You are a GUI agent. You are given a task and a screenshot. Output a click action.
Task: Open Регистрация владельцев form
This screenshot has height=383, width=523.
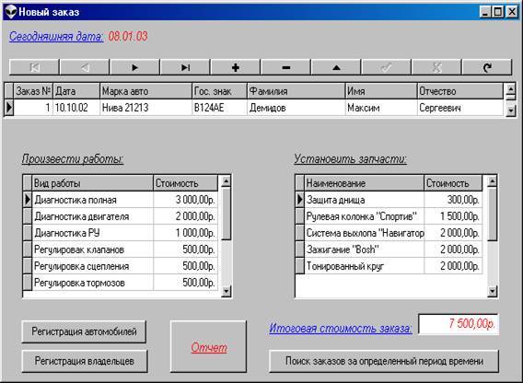coord(85,361)
